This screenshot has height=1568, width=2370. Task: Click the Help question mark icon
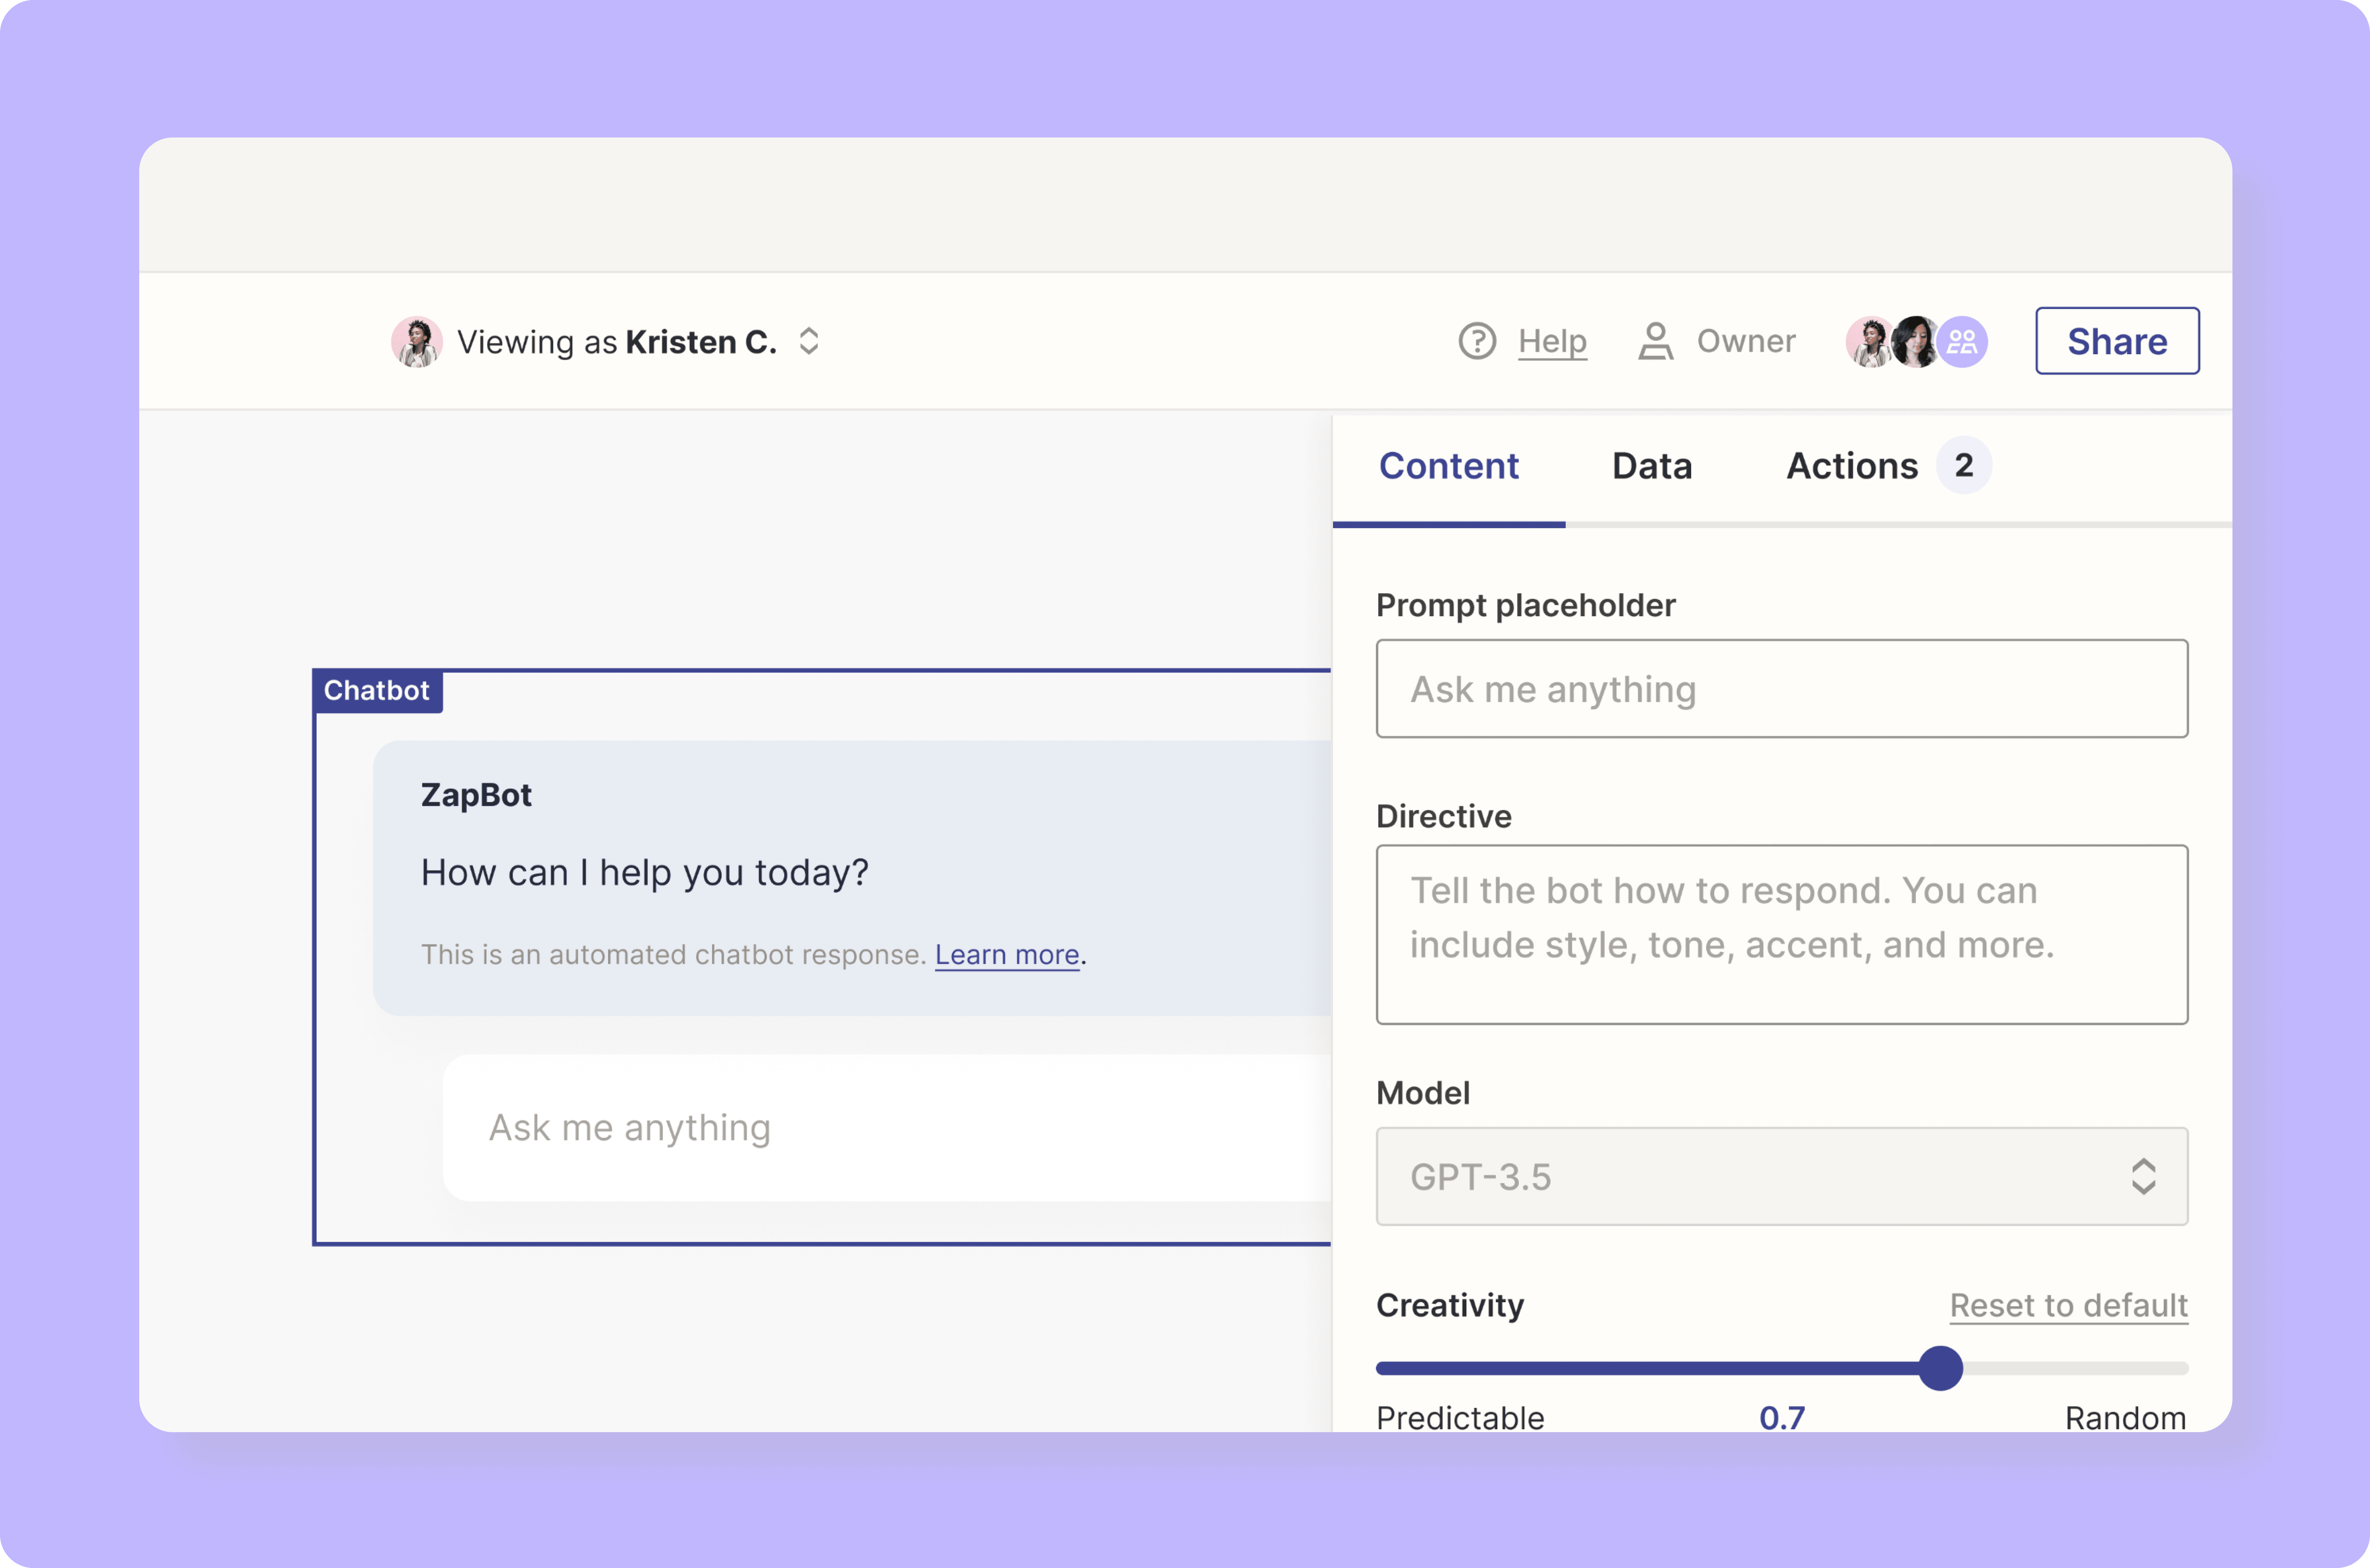coord(1476,341)
